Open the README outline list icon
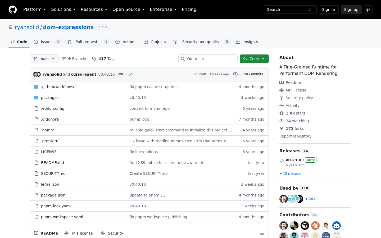Screen dimensions: 381x238 pyautogui.click(x=262, y=233)
